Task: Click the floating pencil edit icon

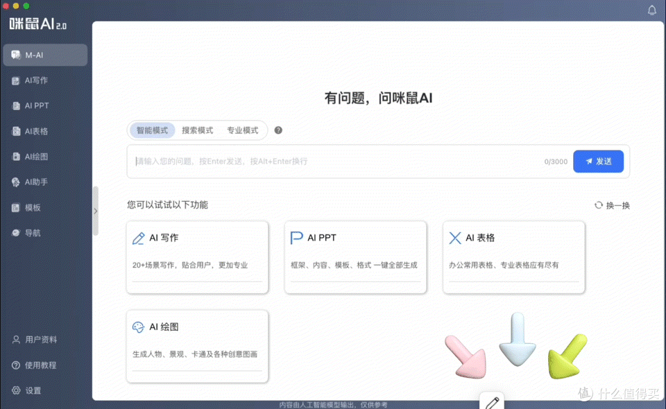Action: click(492, 402)
